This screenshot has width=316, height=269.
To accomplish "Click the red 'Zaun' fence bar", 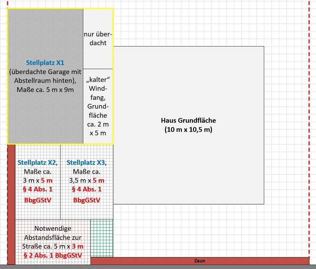I will point(200,261).
